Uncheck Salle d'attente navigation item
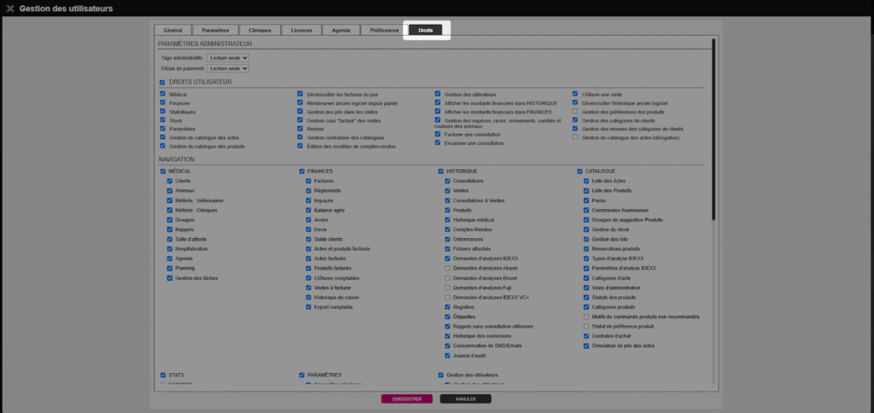Image resolution: width=874 pixels, height=413 pixels. 170,239
